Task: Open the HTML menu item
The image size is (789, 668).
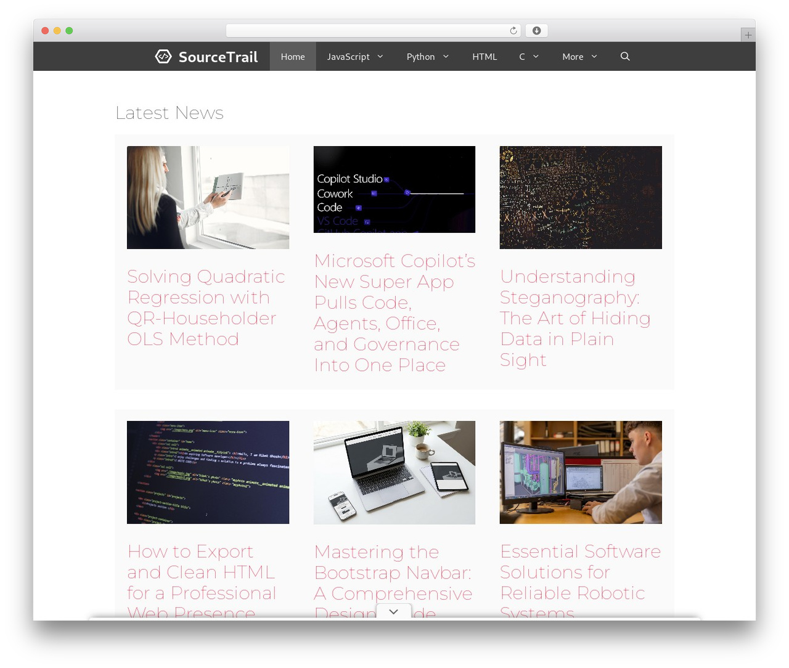Action: (x=484, y=57)
